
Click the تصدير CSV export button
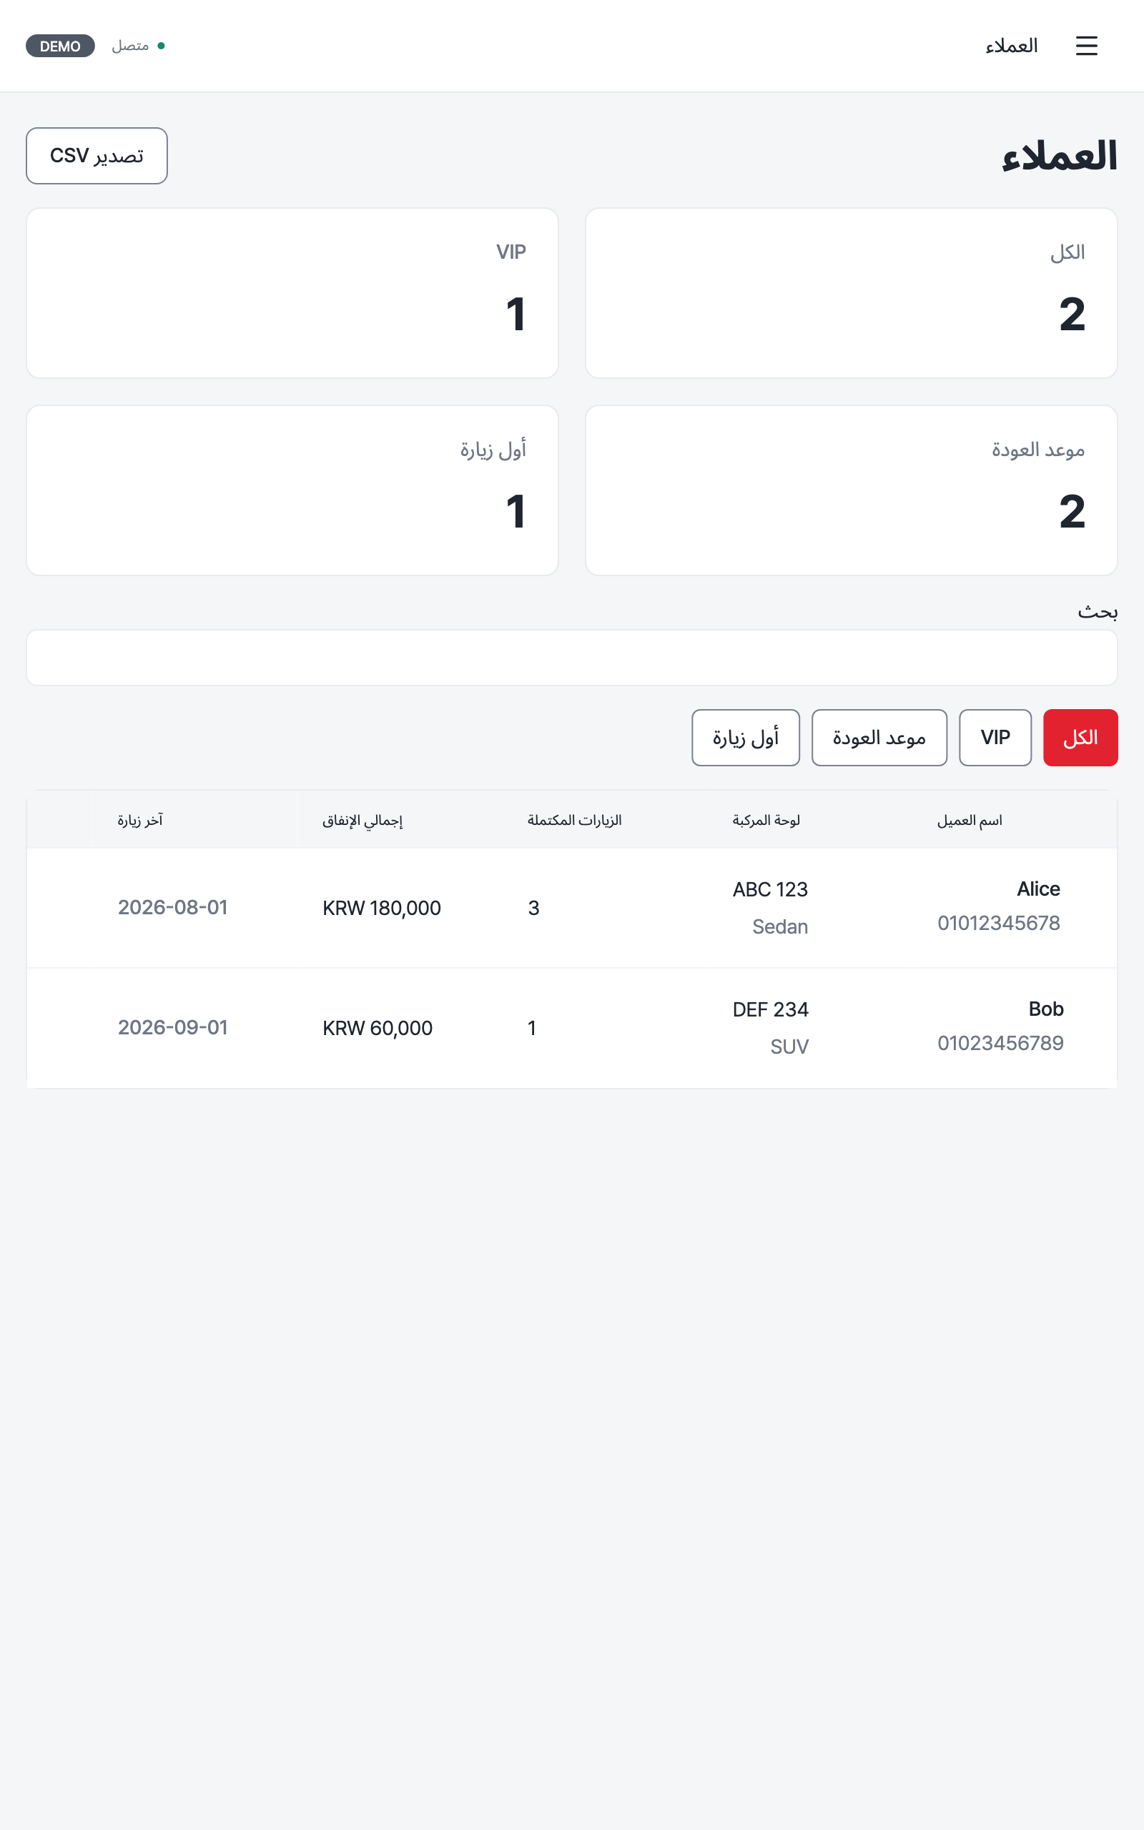coord(97,156)
